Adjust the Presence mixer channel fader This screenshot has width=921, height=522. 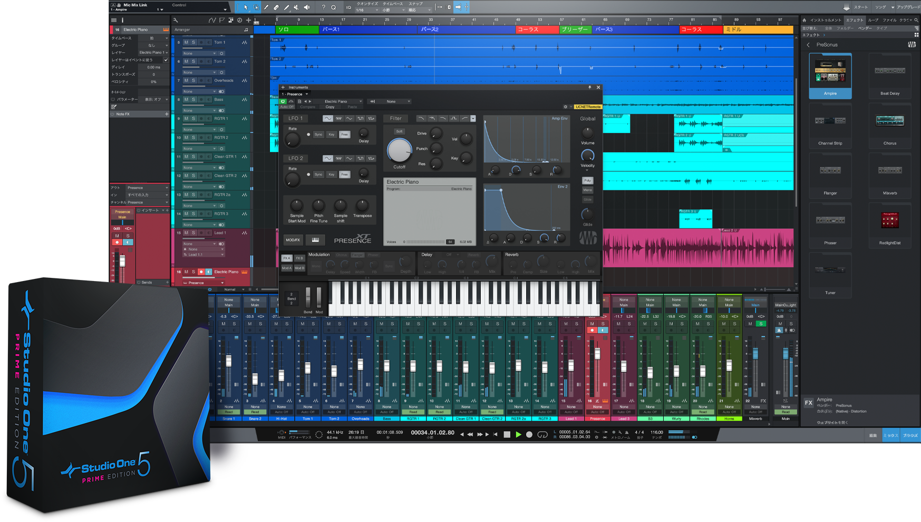click(597, 353)
